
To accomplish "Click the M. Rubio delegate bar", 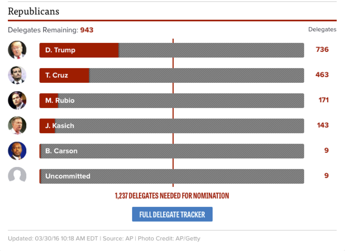I will (171, 101).
